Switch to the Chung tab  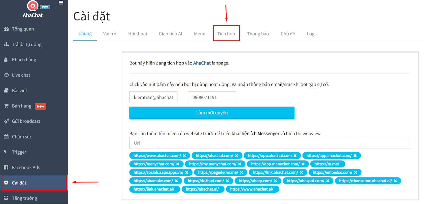85,34
